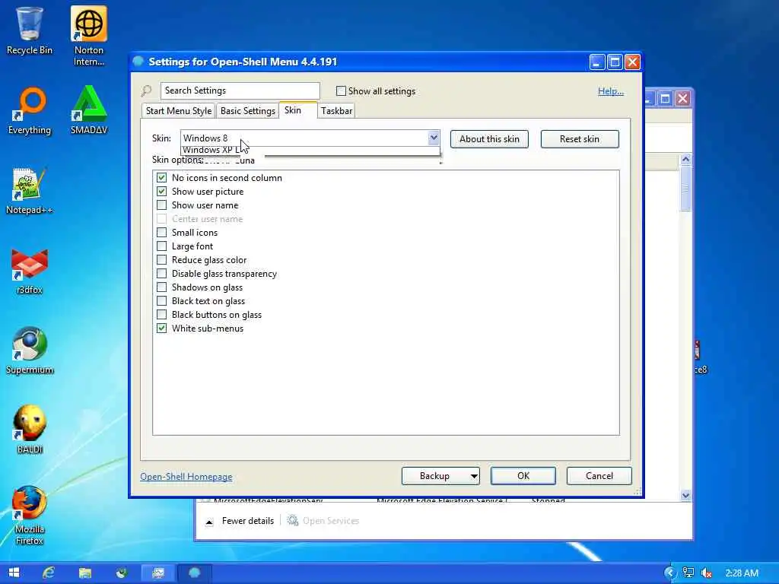Switch to the Taskbar tab
The image size is (779, 584).
(336, 111)
